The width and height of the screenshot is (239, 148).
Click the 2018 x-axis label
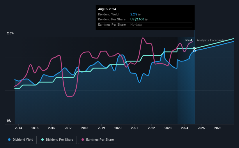coord(85,128)
